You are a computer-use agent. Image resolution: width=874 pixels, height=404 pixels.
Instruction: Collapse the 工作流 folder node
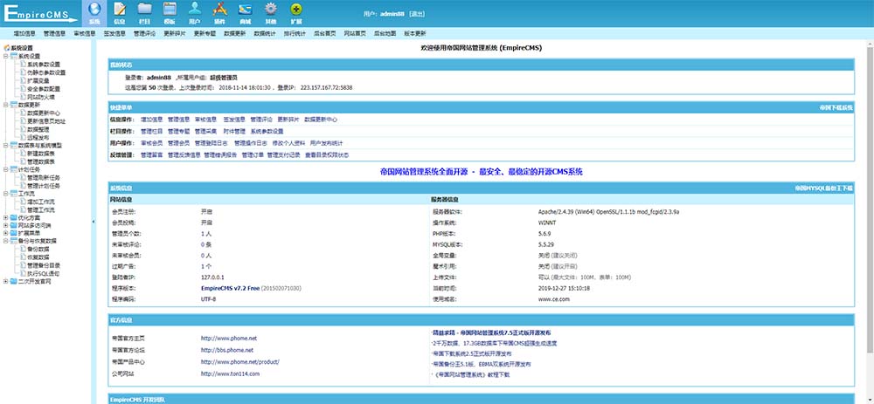point(5,194)
